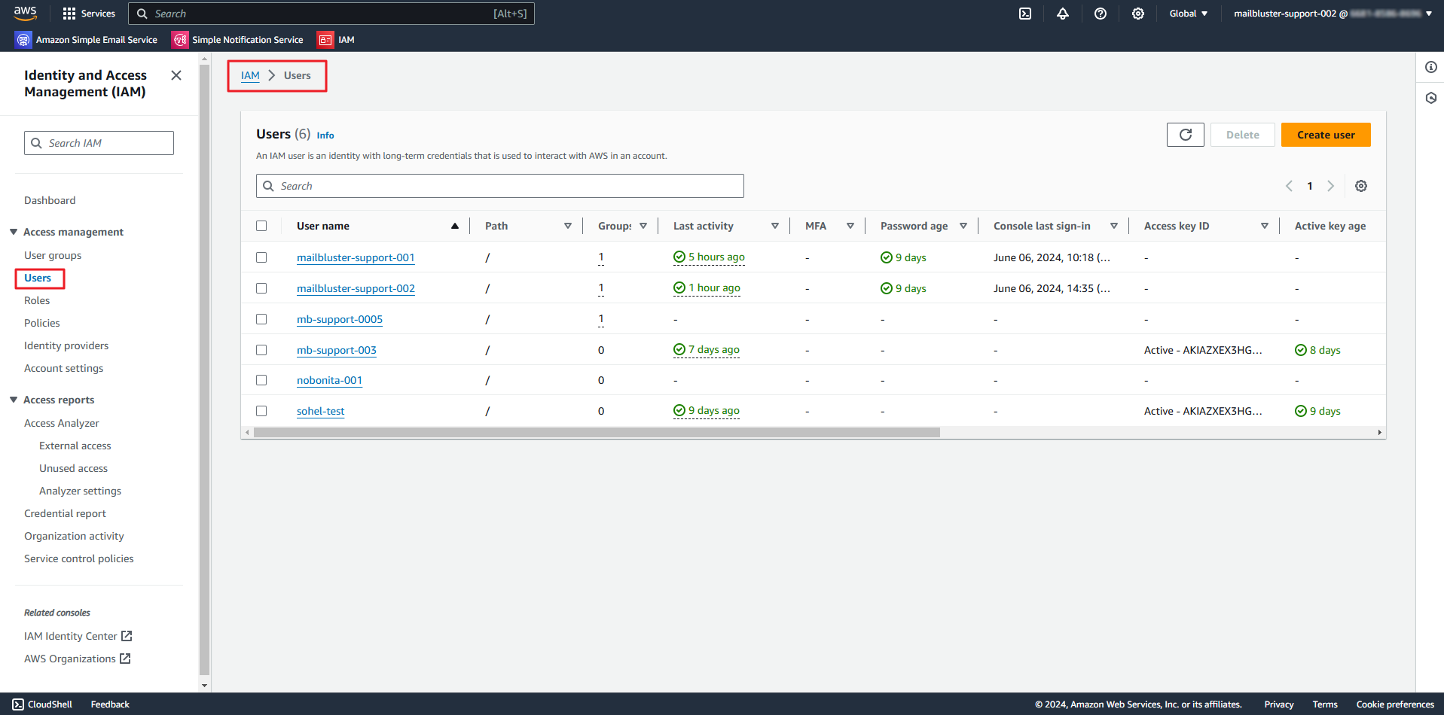Collapse the Access reports section
The width and height of the screenshot is (1444, 715).
tap(14, 400)
